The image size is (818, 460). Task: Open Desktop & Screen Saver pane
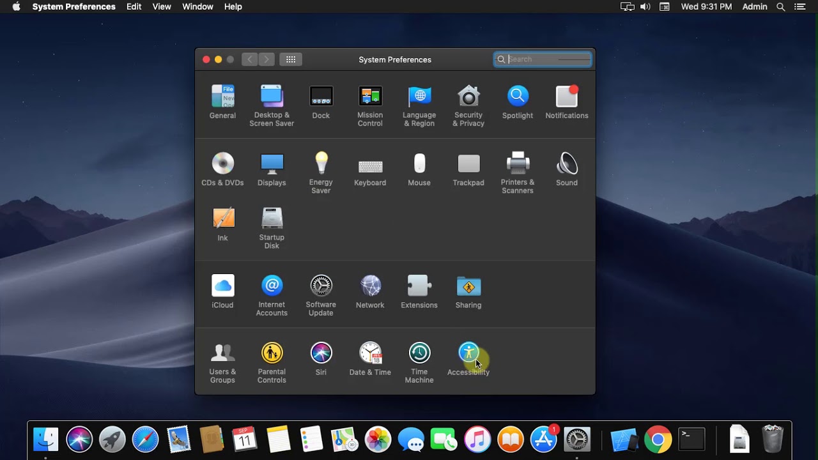(272, 105)
